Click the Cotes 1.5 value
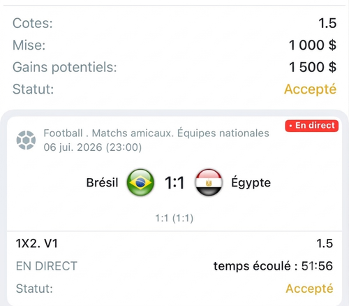This screenshot has width=349, height=306. (327, 23)
